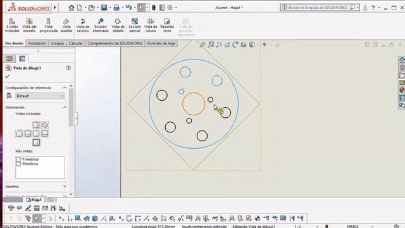The image size is (405, 228).
Task: Open the dropdown arrow beside the Undo icon
Action: 135,8
